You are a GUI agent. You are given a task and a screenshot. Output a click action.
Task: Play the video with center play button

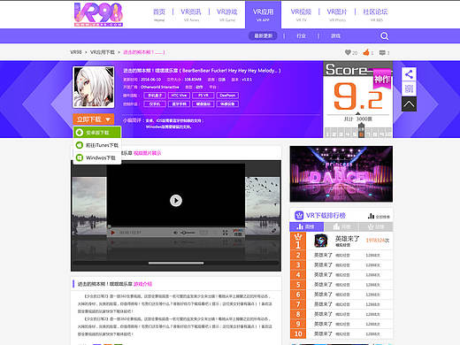(176, 201)
